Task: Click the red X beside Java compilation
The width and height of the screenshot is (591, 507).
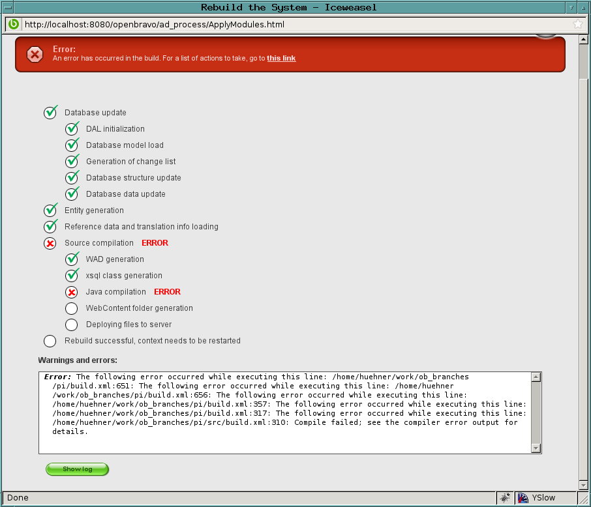Action: pos(72,292)
